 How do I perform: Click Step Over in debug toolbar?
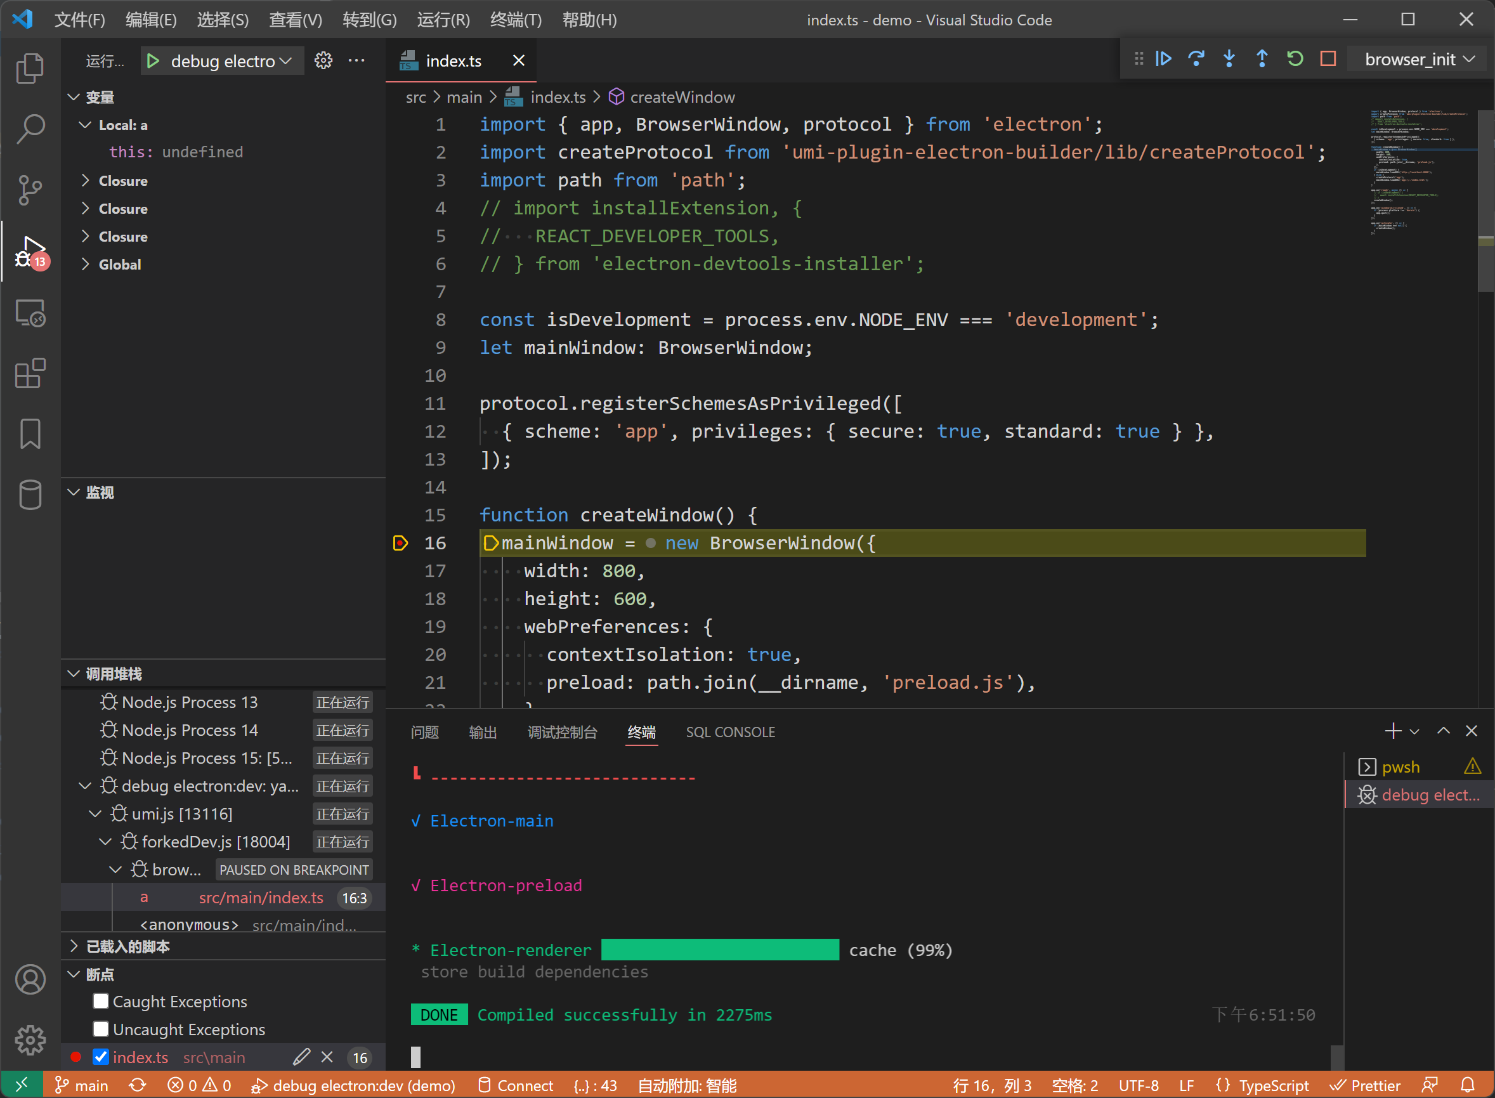[1196, 58]
